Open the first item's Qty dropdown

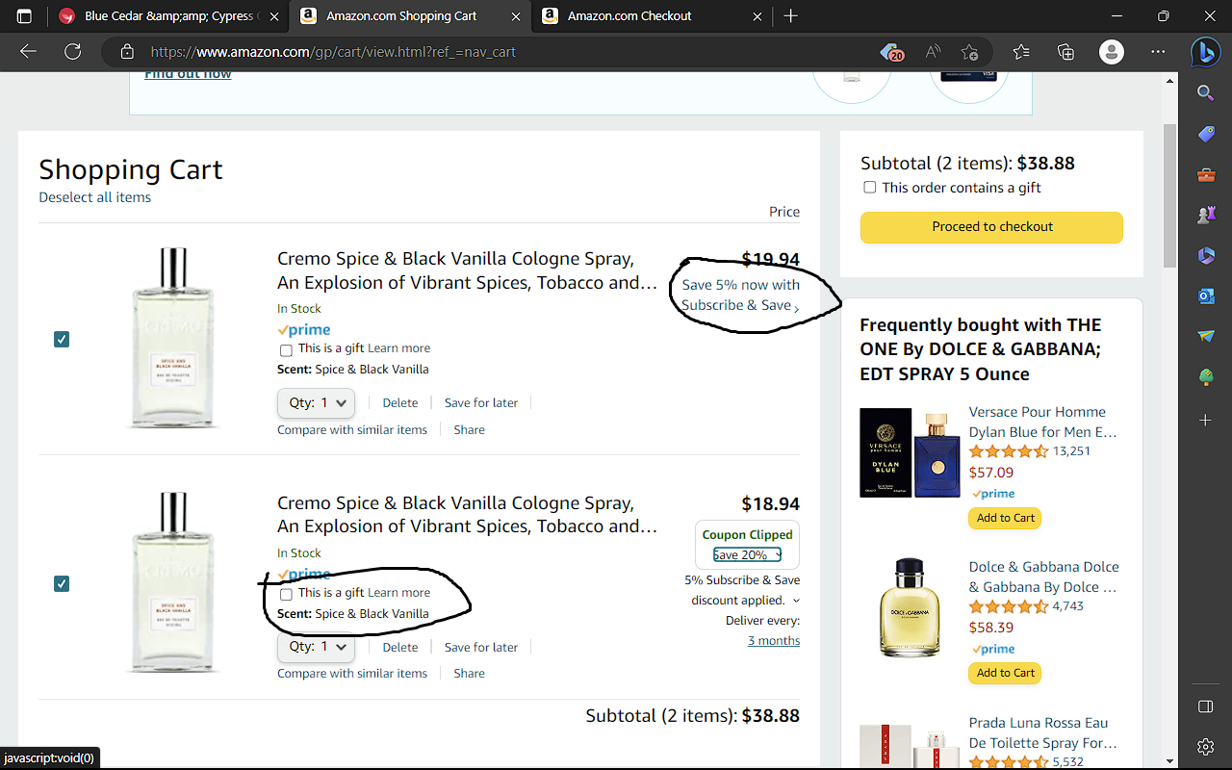(316, 403)
